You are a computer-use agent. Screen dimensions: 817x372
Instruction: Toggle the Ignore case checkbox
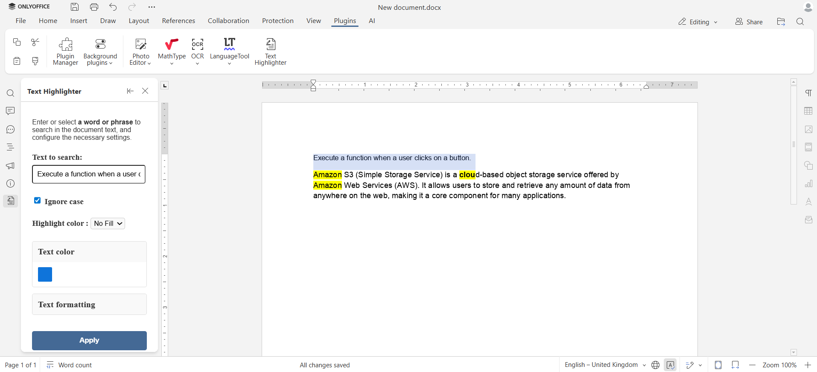(x=38, y=201)
